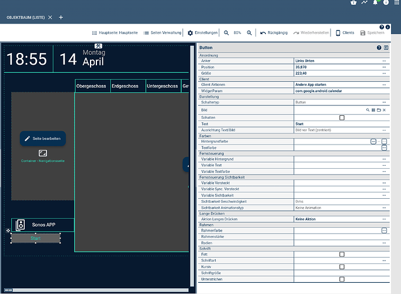Open Schaltertyp options ellipsis

(x=384, y=102)
